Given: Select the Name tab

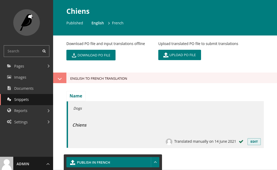Looking at the screenshot, I should pos(76,96).
